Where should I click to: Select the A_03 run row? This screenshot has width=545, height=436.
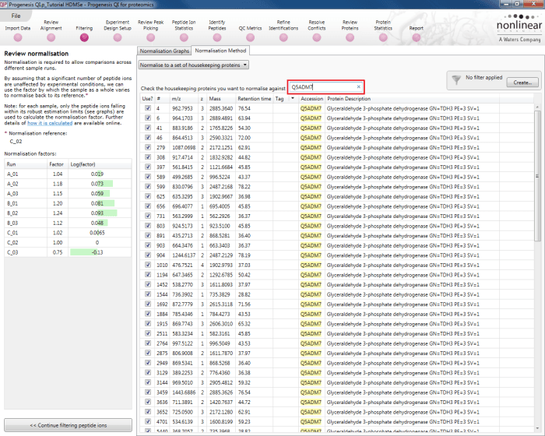click(x=69, y=193)
